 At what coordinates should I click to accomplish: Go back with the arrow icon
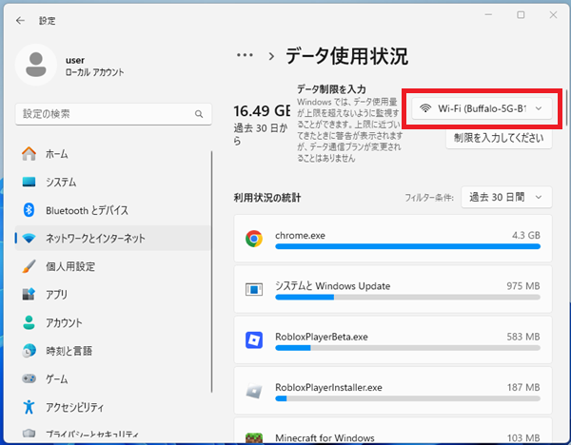click(20, 21)
